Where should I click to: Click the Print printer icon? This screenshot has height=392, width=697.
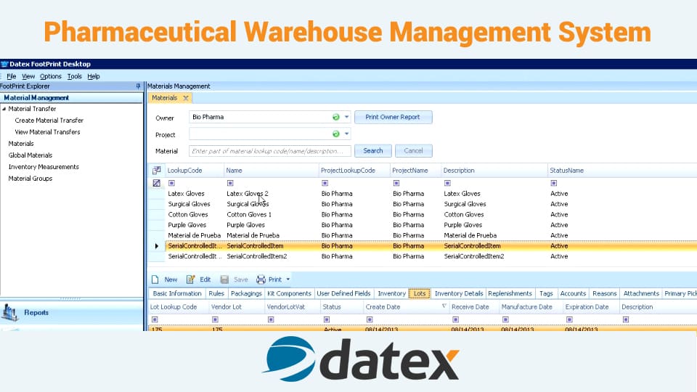(x=261, y=279)
